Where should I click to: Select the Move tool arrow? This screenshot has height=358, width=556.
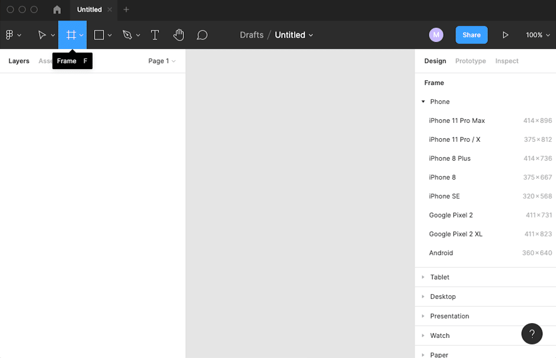[x=42, y=35]
